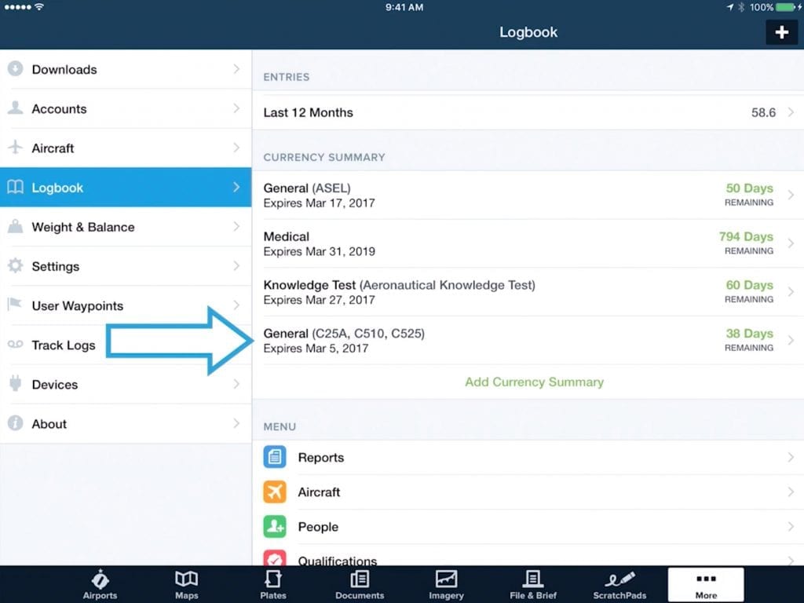
Task: Tap the plus button to add an entry
Action: click(781, 32)
